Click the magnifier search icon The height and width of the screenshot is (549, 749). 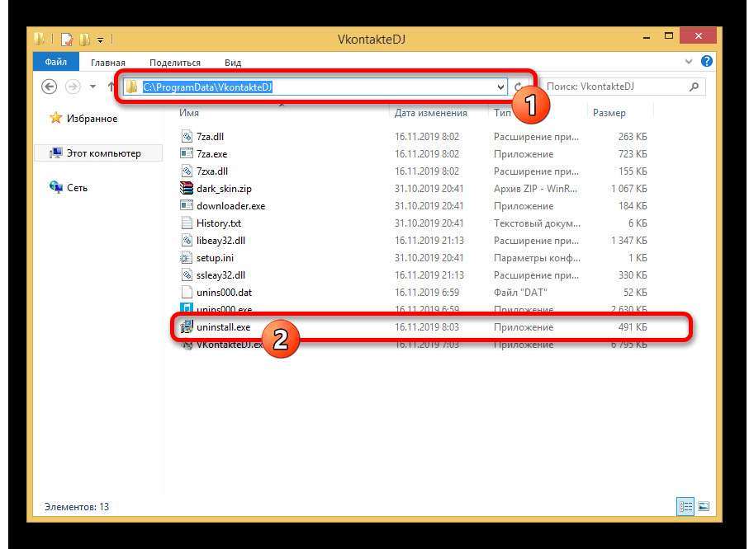[694, 87]
